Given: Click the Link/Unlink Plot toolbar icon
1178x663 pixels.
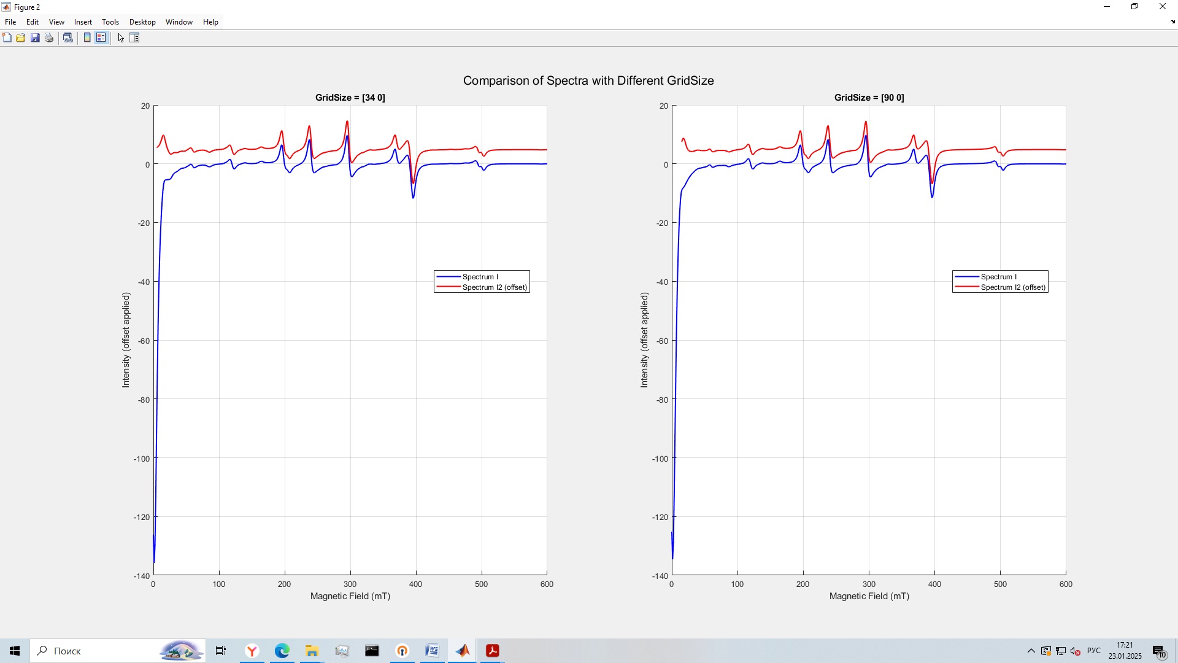Looking at the screenshot, I should click(68, 38).
